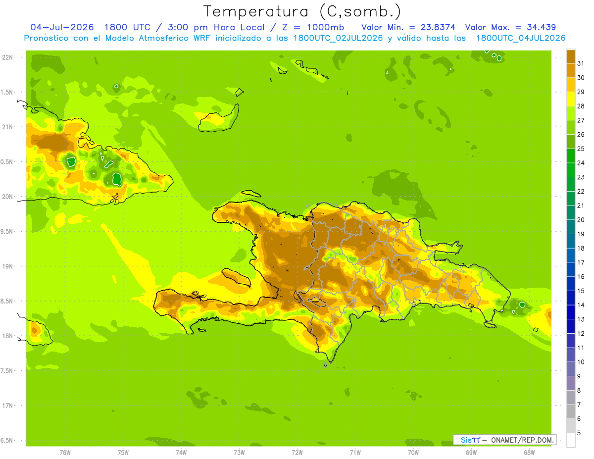Pick the legend color band between 15 and 16
Viewport: 594px width, 459px height.
(x=571, y=284)
